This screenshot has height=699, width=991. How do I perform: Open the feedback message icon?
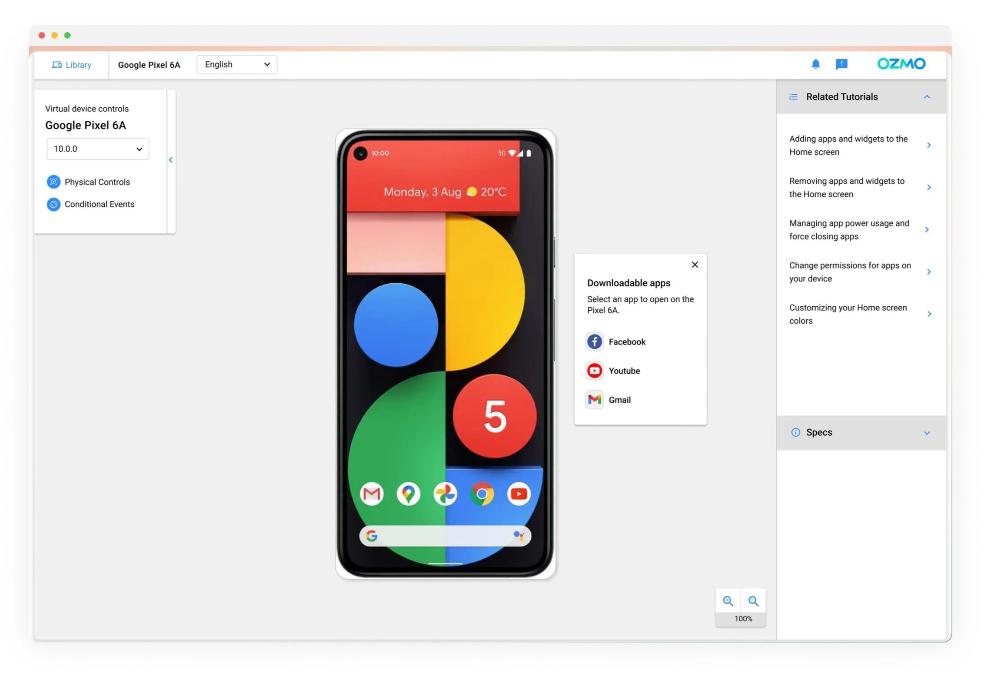[x=841, y=64]
